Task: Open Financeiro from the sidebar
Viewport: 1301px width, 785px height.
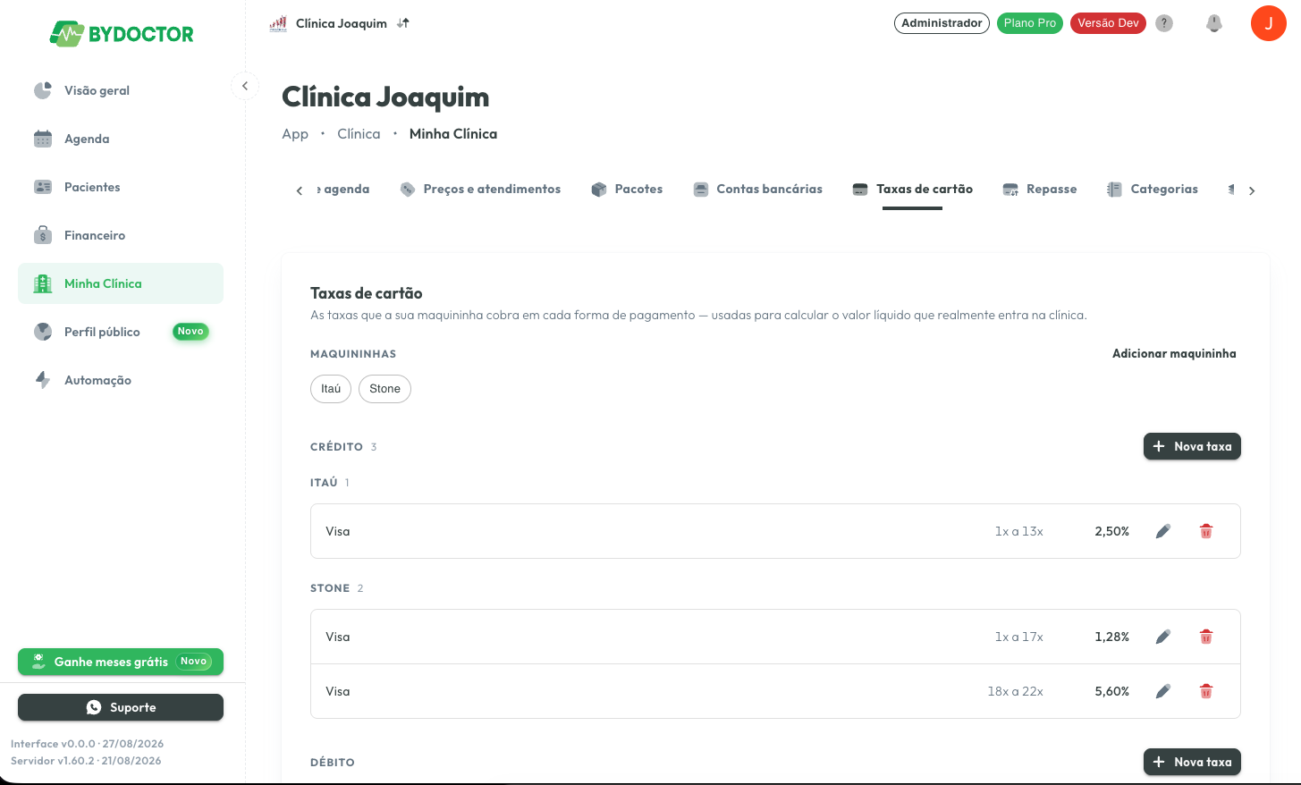Action: click(121, 235)
